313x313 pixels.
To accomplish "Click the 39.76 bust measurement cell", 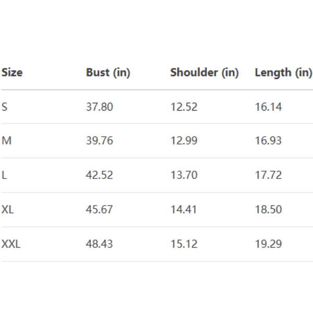I will (99, 141).
